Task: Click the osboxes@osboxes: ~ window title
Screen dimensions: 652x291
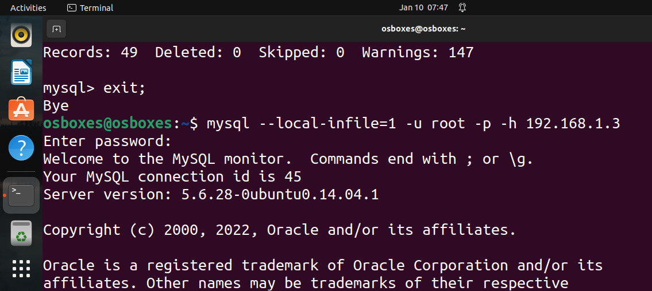Action: (423, 29)
